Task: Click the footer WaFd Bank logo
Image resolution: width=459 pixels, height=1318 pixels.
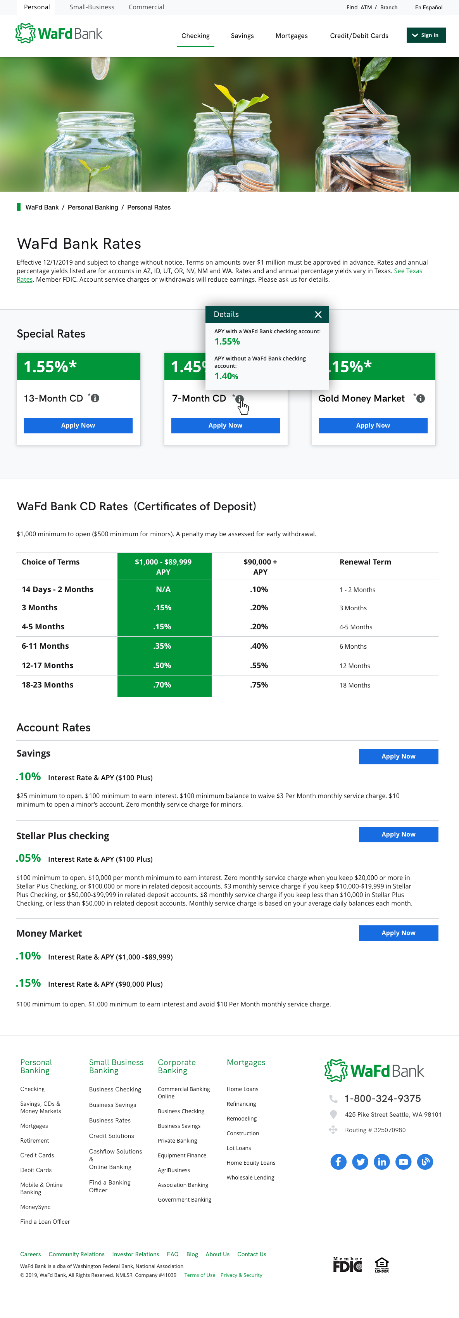Action: coord(374,1070)
